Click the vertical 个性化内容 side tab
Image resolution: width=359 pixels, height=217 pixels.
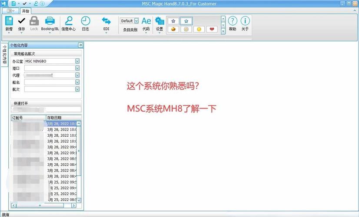[x=4, y=54]
